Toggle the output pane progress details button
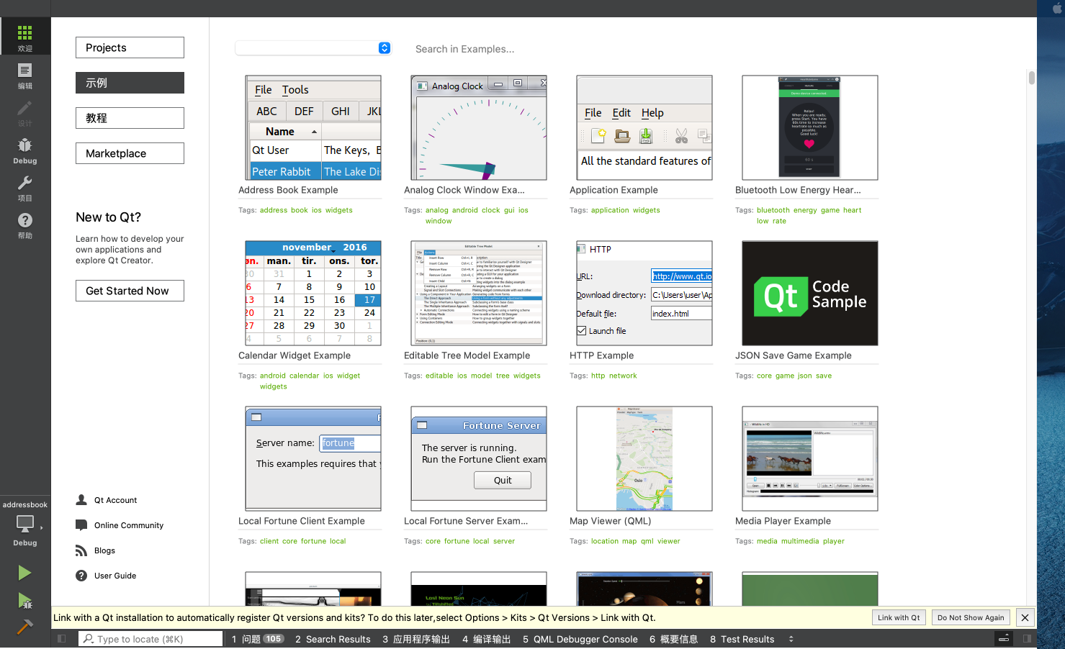The height and width of the screenshot is (649, 1065). click(x=1004, y=638)
